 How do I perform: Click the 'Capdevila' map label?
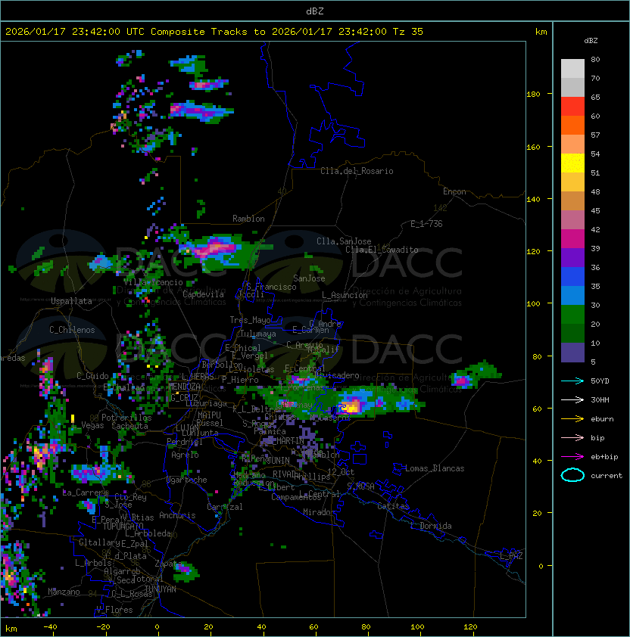coord(203,294)
